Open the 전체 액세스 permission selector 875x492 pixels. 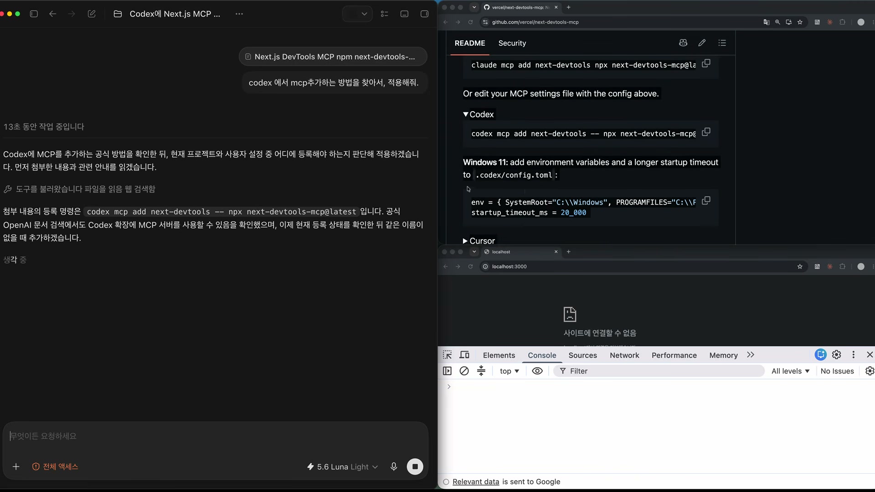tap(55, 466)
